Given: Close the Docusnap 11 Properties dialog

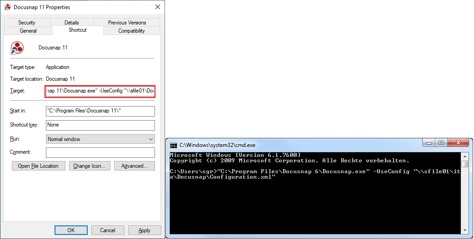Looking at the screenshot, I should pos(158,7).
